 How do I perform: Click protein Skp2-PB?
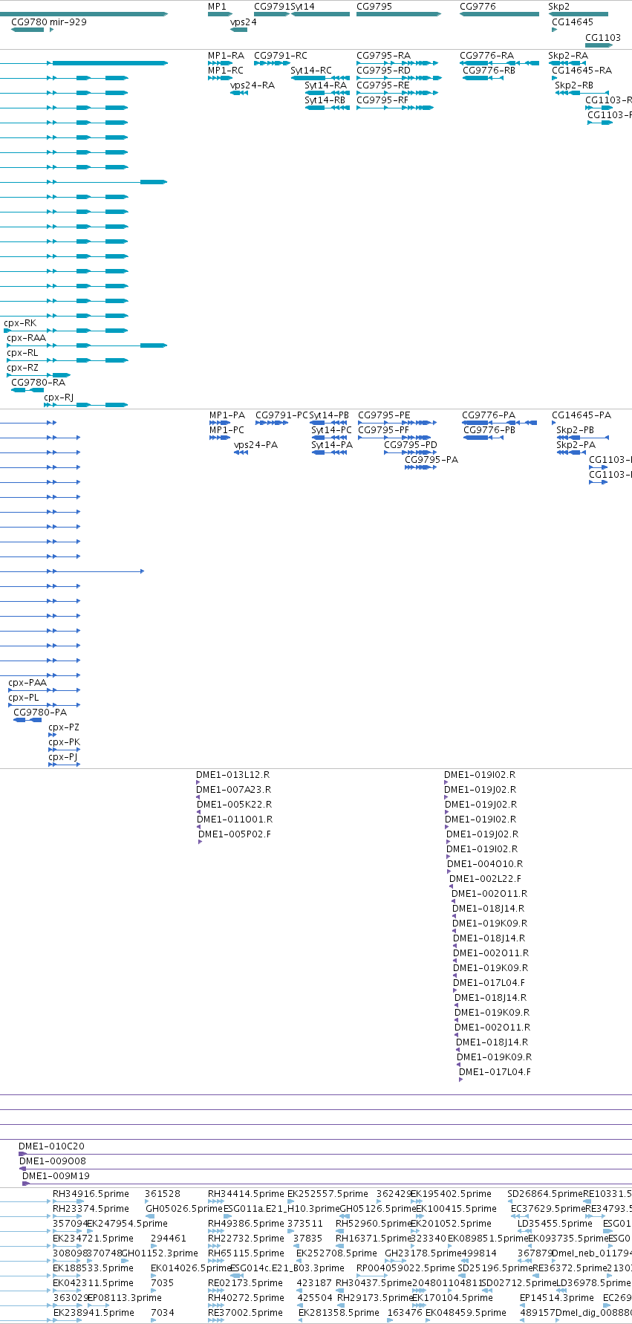(576, 430)
